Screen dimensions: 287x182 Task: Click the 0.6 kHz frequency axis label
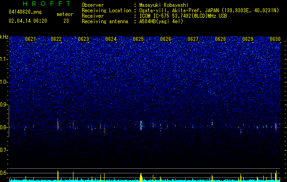click(x=4, y=173)
